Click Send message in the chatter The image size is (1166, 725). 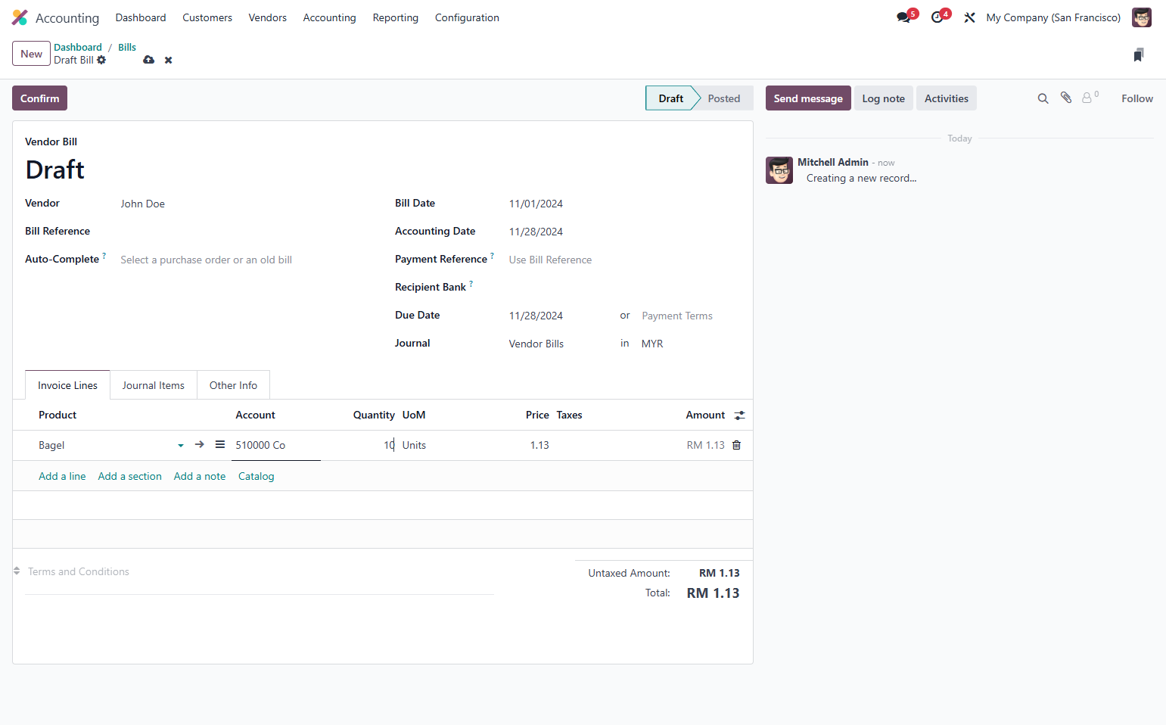[808, 98]
